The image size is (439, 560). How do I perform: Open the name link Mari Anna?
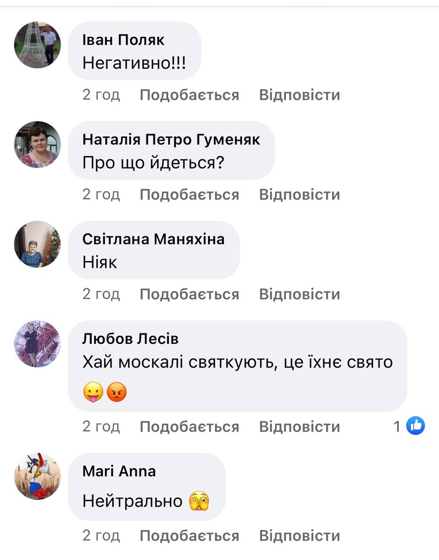[x=119, y=471]
